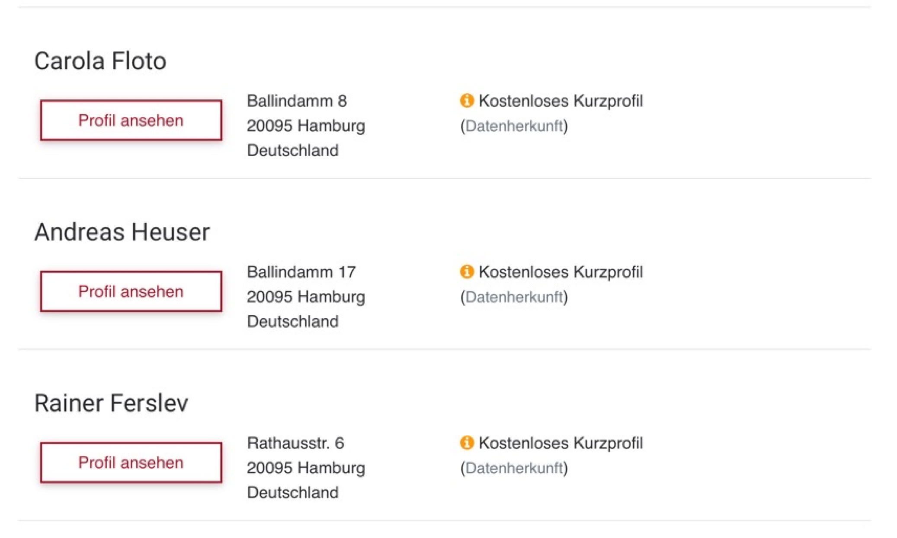Viewport: 897px width, 538px height.
Task: Click Kostenloses Kurzprofil label for Rainer Ferslev
Action: pyautogui.click(x=561, y=443)
